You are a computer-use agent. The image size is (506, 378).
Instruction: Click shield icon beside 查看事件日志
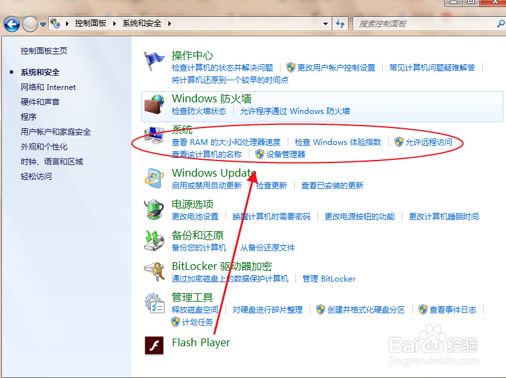(423, 309)
